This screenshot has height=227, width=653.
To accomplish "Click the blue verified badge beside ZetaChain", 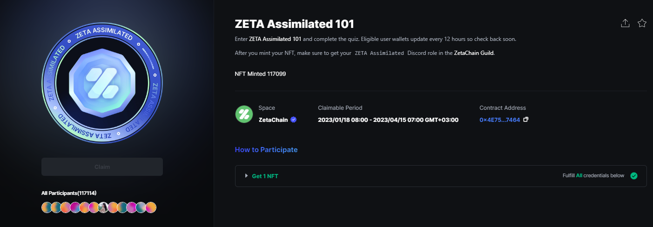I will (293, 120).
